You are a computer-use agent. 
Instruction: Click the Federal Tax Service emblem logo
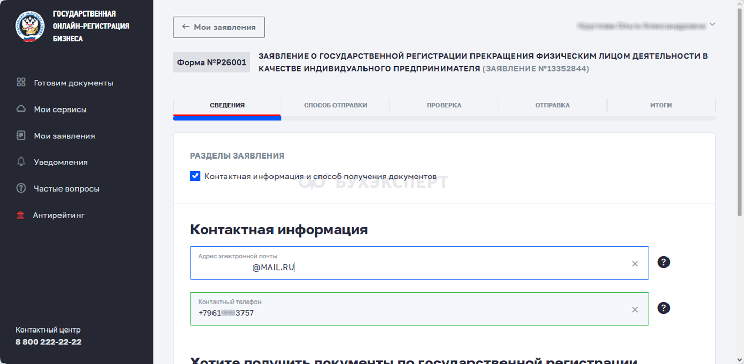point(30,26)
